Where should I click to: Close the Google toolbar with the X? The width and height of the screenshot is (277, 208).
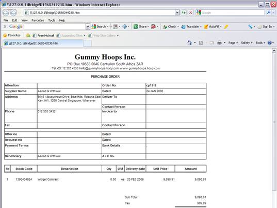click(x=5, y=26)
